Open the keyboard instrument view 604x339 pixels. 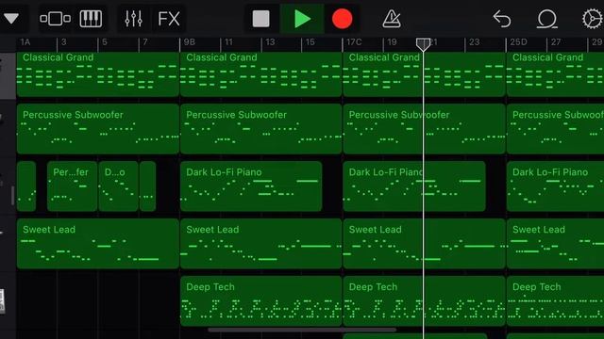(x=91, y=19)
